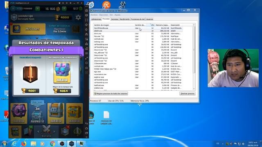Image resolution: width=262 pixels, height=147 pixels.
Task: Open the tournaments laurel tab
Action: pos(77,131)
